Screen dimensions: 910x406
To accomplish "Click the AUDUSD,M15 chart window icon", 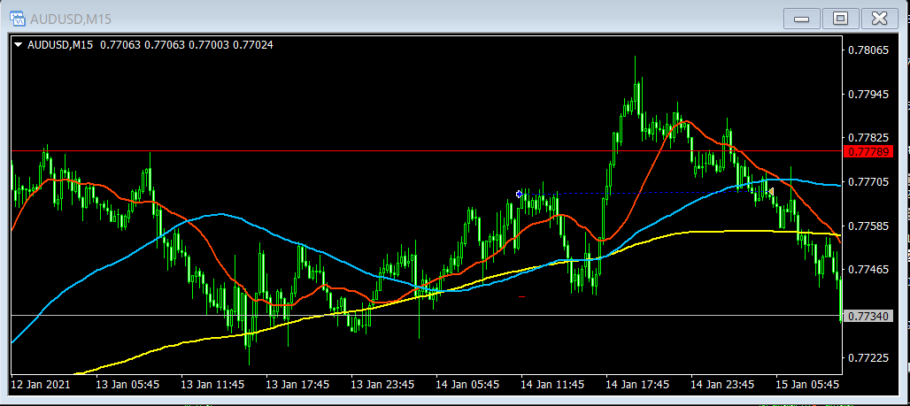I will click(x=18, y=19).
